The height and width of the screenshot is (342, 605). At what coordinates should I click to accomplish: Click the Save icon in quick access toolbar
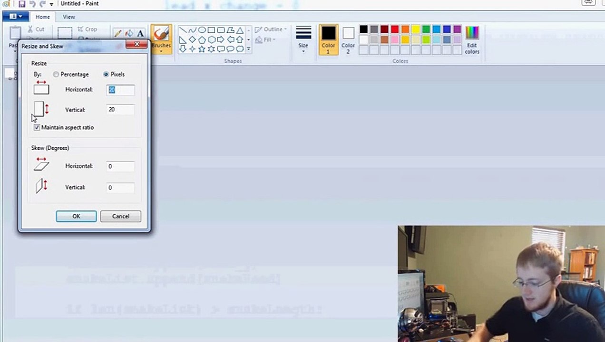tap(22, 4)
